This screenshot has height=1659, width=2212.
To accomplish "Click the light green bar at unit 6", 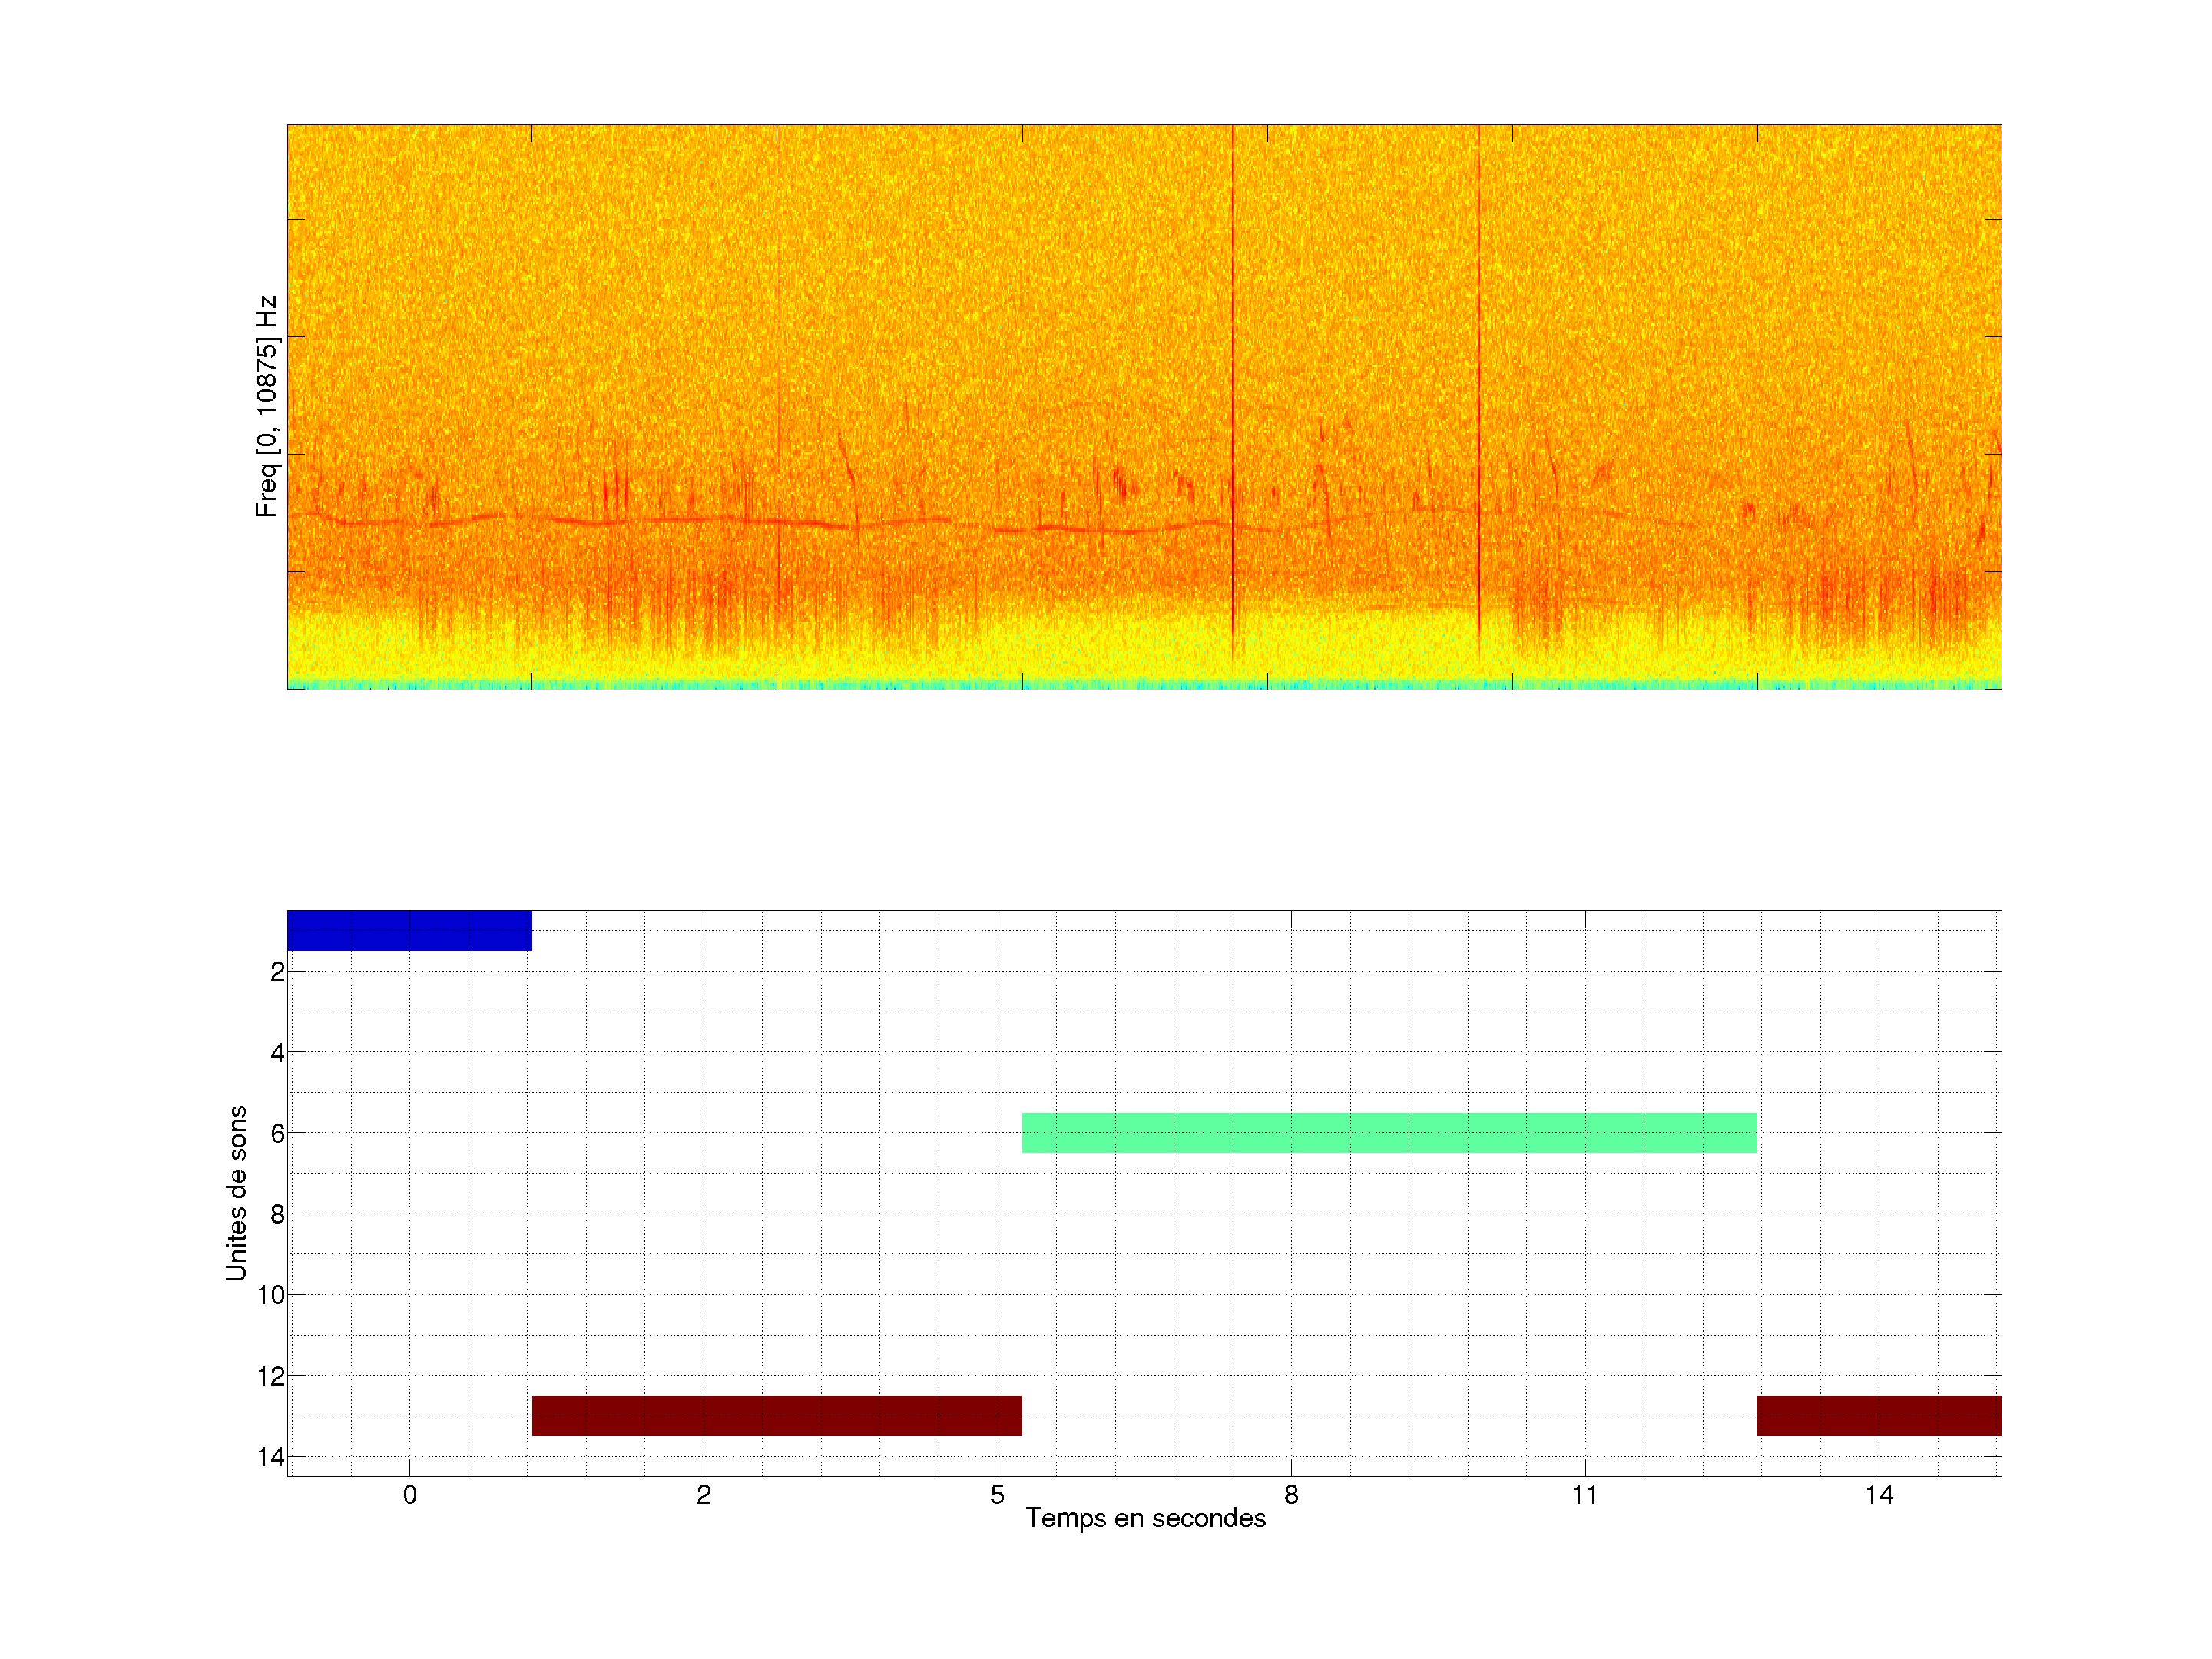I will coord(1389,1133).
